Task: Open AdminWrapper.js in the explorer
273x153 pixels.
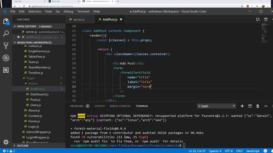Action: [x=39, y=132]
